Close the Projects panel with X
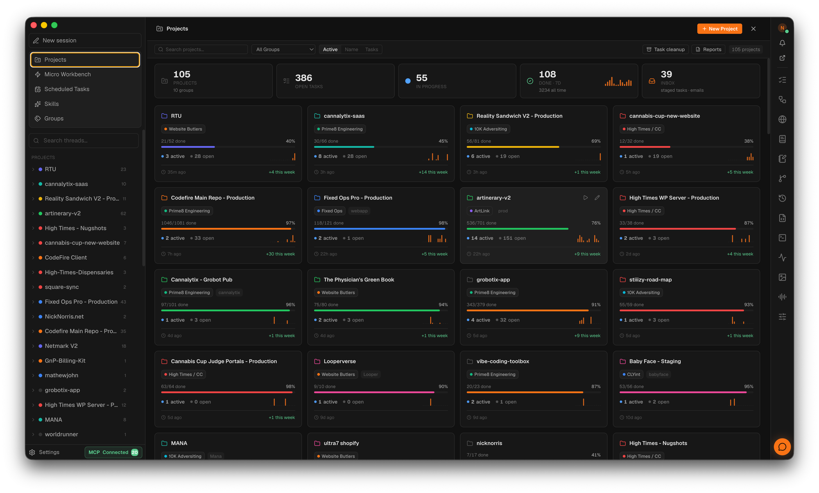This screenshot has height=493, width=819. pos(753,29)
